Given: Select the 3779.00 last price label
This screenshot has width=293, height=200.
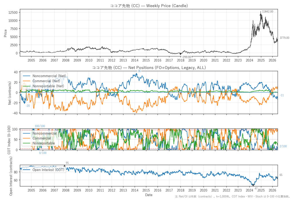Looking at the screenshot, I should point(284,38).
